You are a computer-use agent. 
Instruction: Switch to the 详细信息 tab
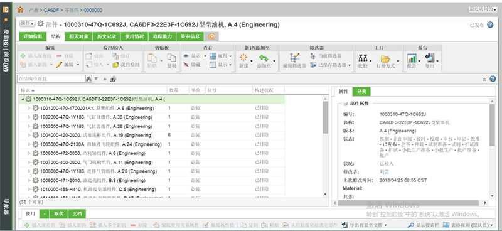33,36
